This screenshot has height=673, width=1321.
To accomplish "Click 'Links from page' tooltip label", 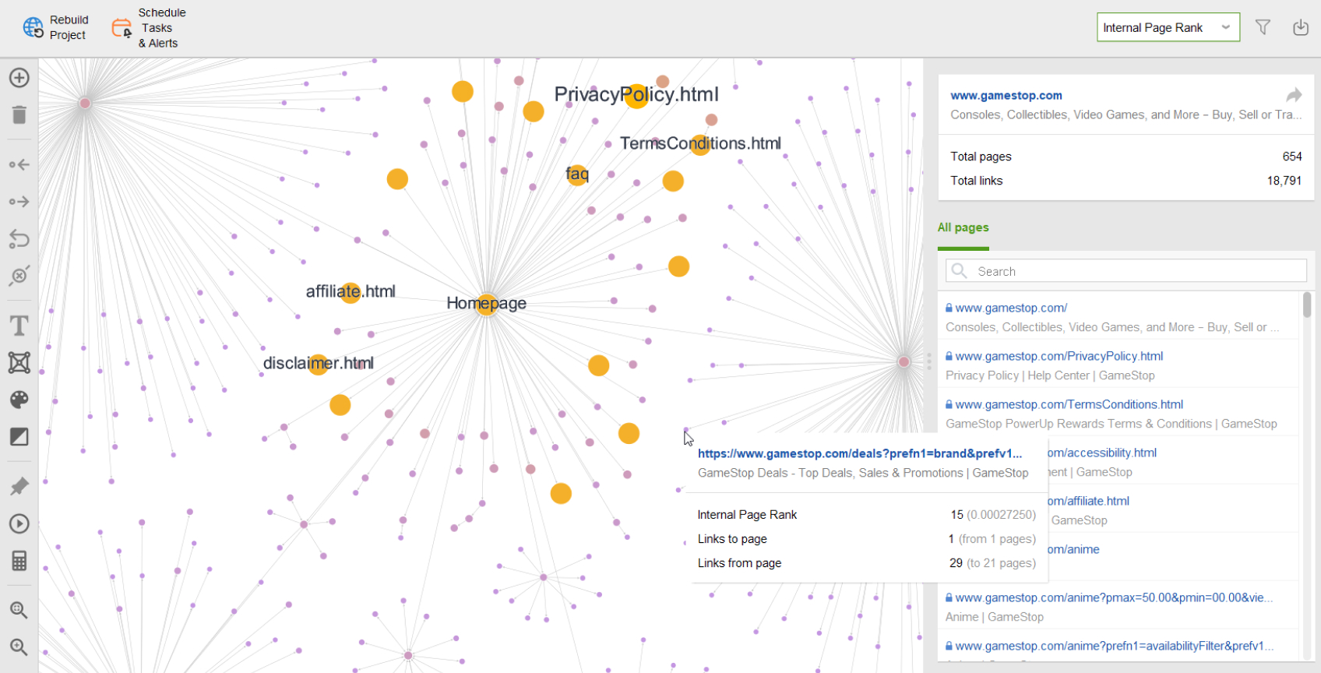I will [x=739, y=563].
